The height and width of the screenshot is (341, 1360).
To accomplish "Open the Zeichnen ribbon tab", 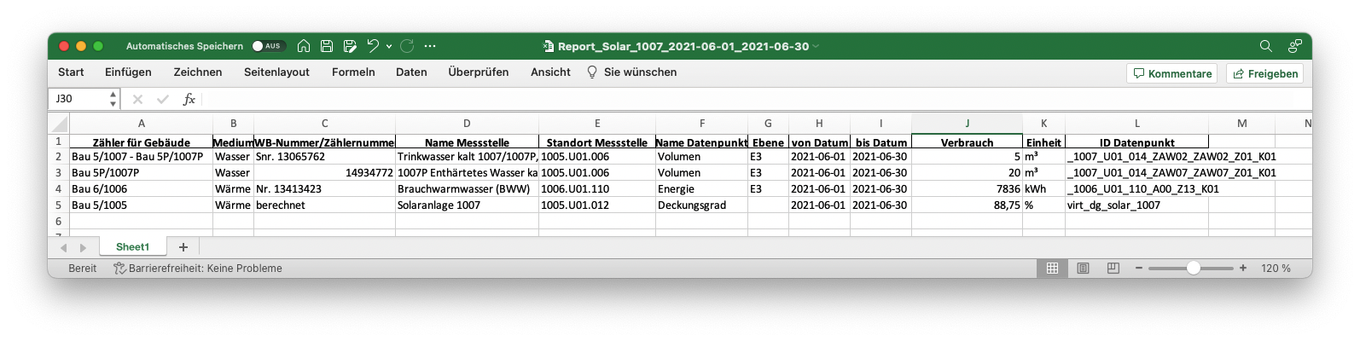I will [198, 72].
